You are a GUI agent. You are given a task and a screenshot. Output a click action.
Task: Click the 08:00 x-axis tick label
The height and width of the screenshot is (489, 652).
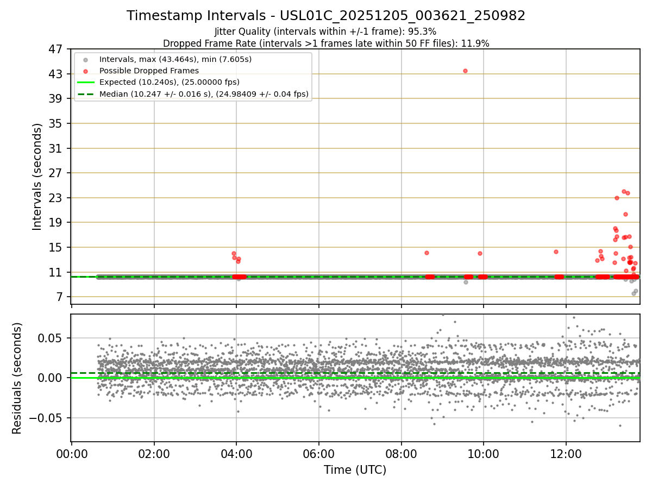point(402,454)
